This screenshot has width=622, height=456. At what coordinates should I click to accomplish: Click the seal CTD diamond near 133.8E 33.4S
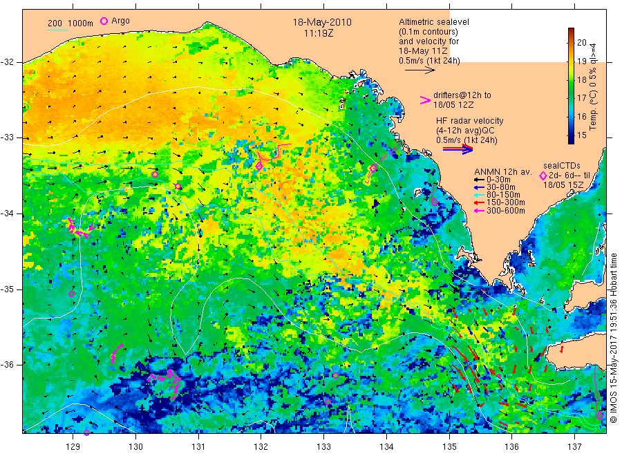pyautogui.click(x=373, y=168)
